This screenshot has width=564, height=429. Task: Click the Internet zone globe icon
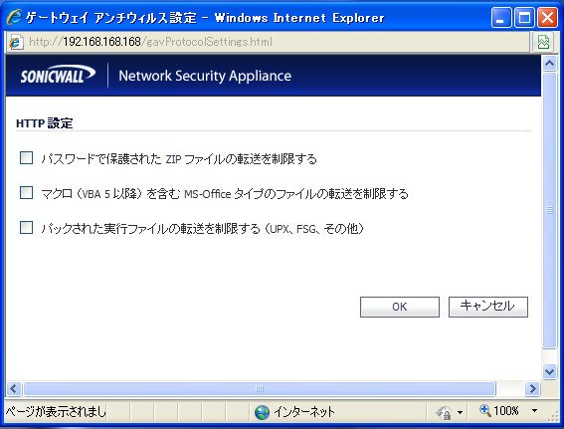click(262, 412)
